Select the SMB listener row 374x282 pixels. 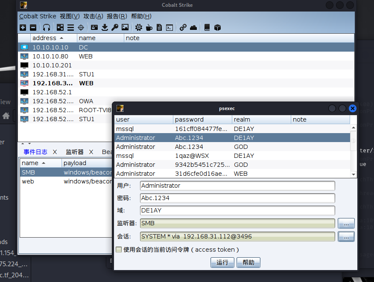point(66,172)
